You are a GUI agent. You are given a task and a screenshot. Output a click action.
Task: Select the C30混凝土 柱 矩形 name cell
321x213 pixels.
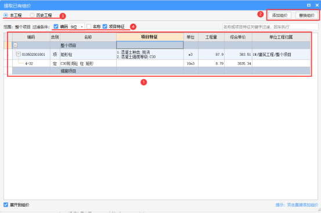(x=88, y=63)
